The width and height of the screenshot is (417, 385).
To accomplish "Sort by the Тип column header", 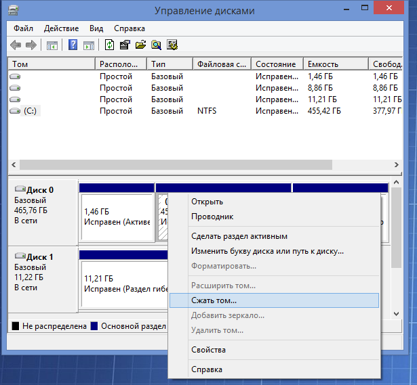I will coord(170,64).
